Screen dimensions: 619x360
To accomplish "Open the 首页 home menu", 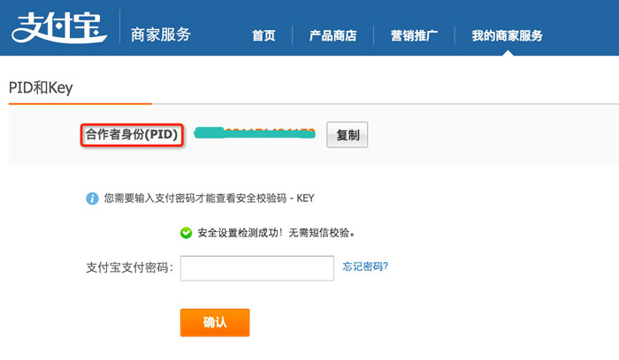I will click(264, 36).
